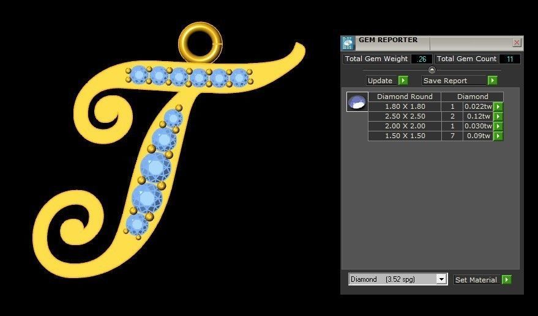Screen dimensions: 538x316
Task: Click the count cell showing 7
Action: [452, 136]
